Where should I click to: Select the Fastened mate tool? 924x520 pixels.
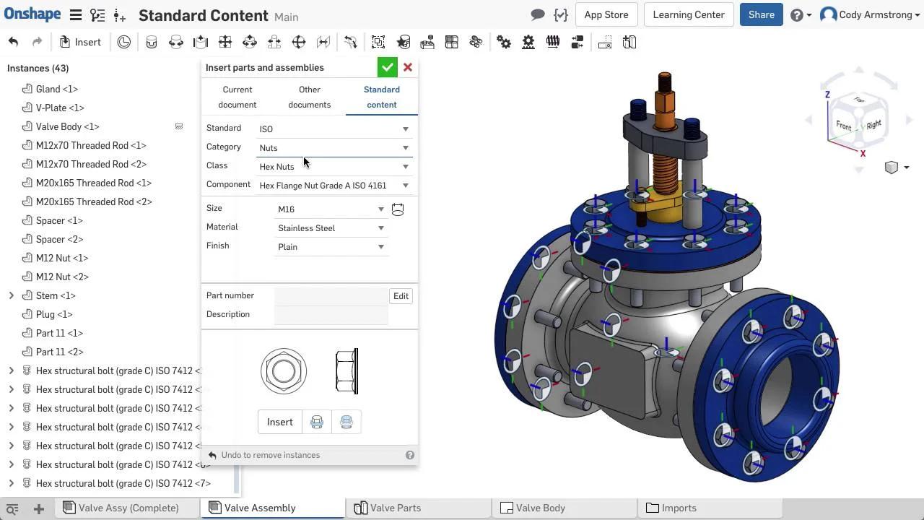(152, 43)
